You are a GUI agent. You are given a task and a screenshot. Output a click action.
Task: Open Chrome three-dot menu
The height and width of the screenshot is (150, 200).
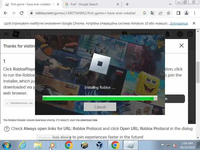tap(194, 13)
